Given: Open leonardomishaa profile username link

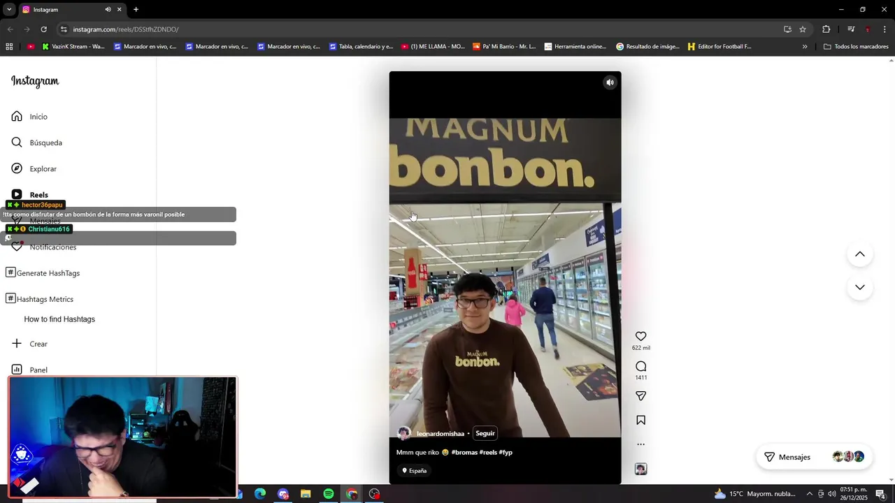Looking at the screenshot, I should coord(441,434).
